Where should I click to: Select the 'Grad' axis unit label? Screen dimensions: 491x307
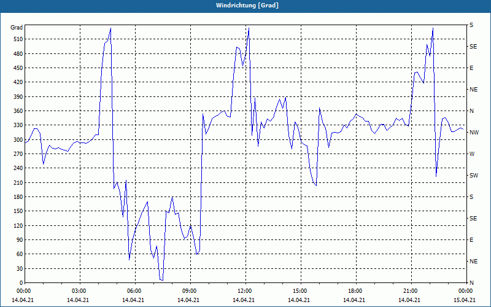tap(17, 28)
